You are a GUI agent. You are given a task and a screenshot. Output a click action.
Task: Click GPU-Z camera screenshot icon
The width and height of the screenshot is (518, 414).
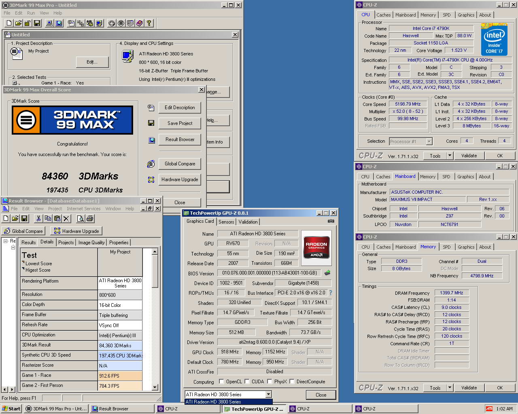pyautogui.click(x=331, y=221)
